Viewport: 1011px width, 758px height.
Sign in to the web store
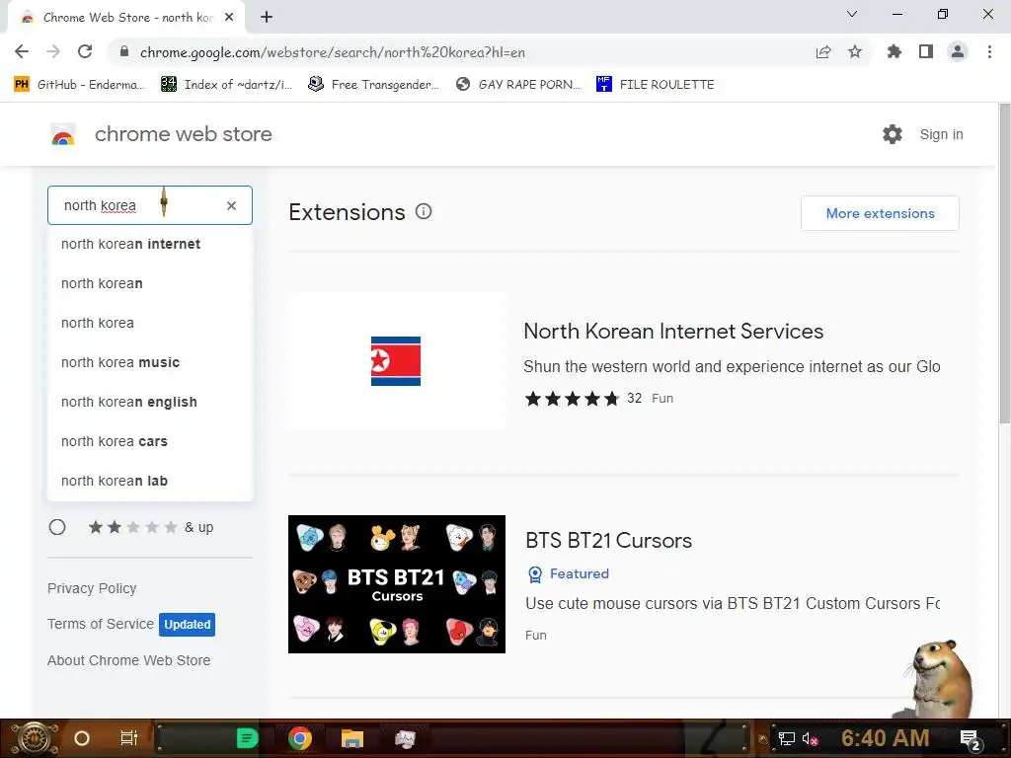(941, 134)
